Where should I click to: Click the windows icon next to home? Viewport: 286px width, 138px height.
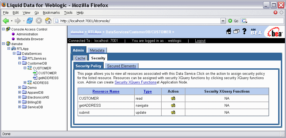236,32
